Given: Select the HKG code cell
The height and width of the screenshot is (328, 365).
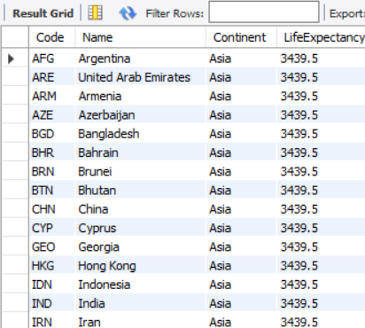Looking at the screenshot, I should (x=52, y=266).
